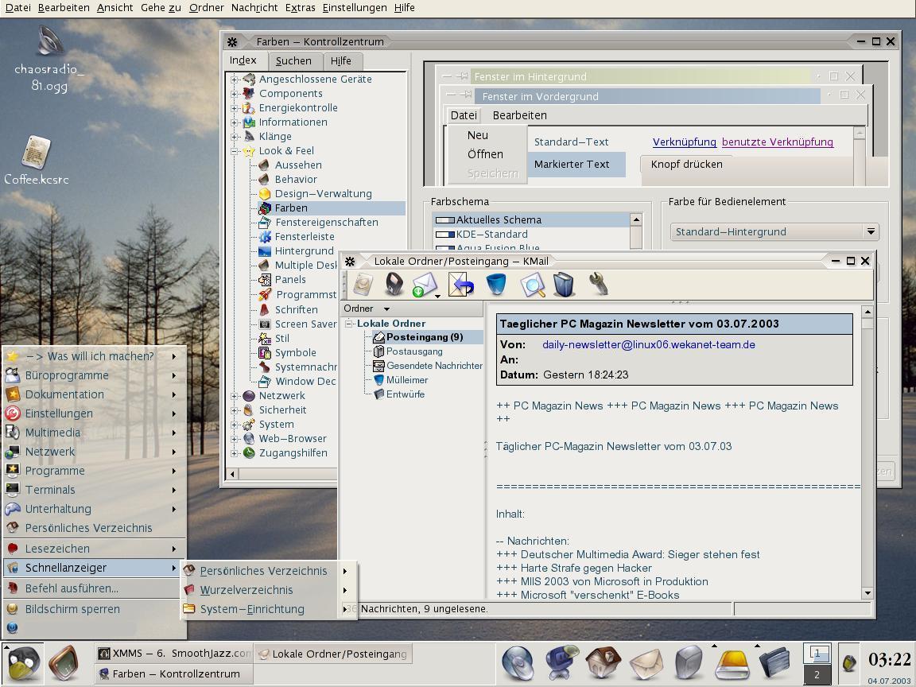Select Befehl ausführen... in K menu

click(x=94, y=588)
